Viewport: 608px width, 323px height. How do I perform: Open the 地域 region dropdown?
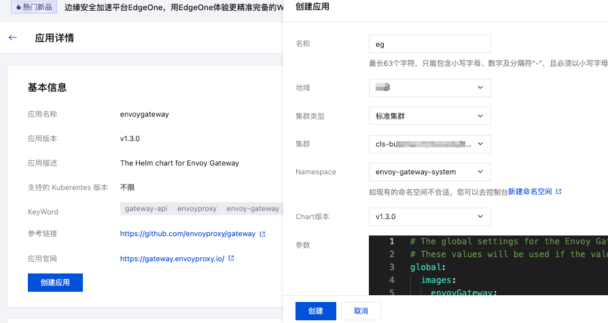pos(429,88)
